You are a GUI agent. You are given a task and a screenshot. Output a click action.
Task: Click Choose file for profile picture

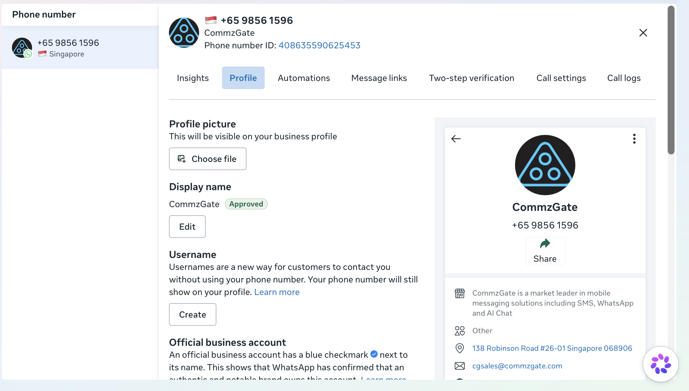pos(208,159)
